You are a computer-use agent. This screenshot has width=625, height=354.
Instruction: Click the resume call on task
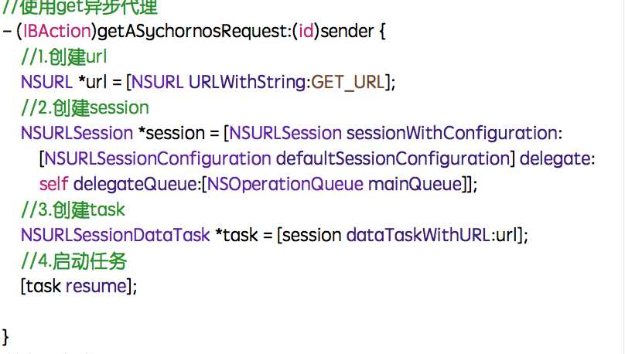[x=96, y=286]
